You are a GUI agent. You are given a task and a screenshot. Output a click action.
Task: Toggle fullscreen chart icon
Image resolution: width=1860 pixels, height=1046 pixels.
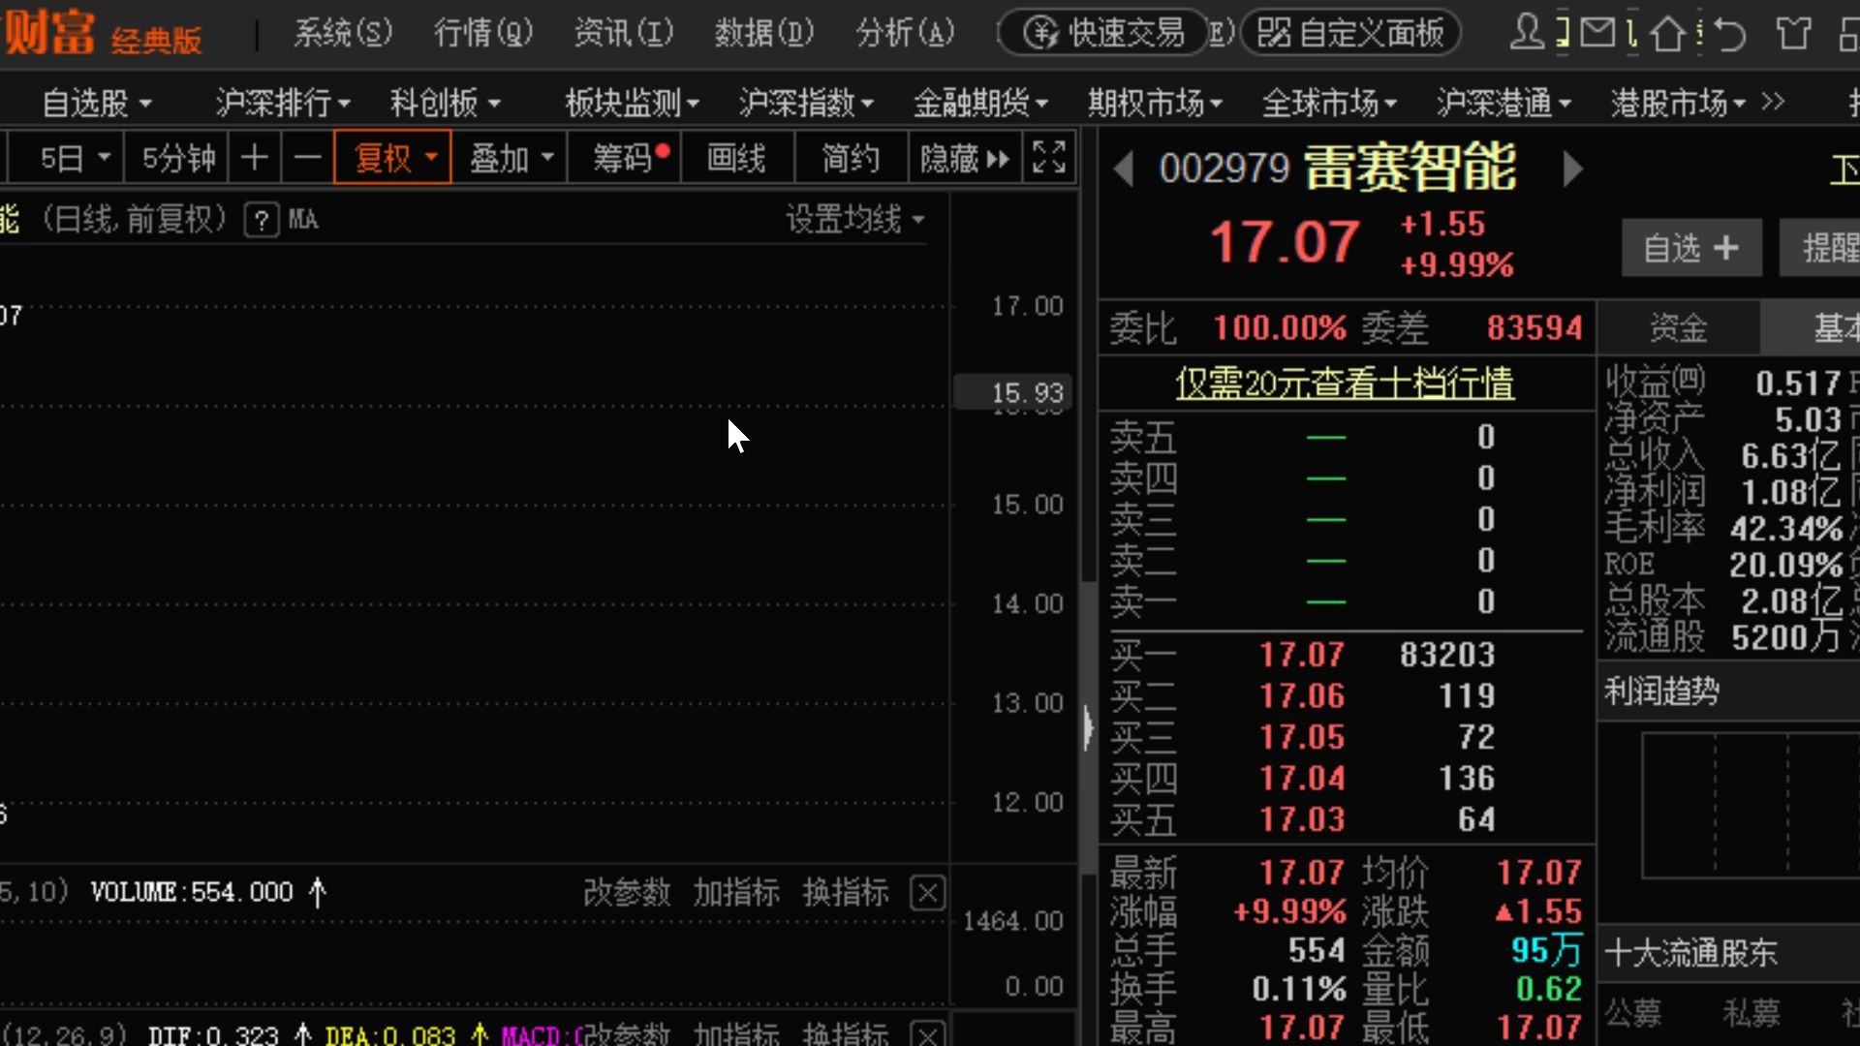click(x=1049, y=157)
